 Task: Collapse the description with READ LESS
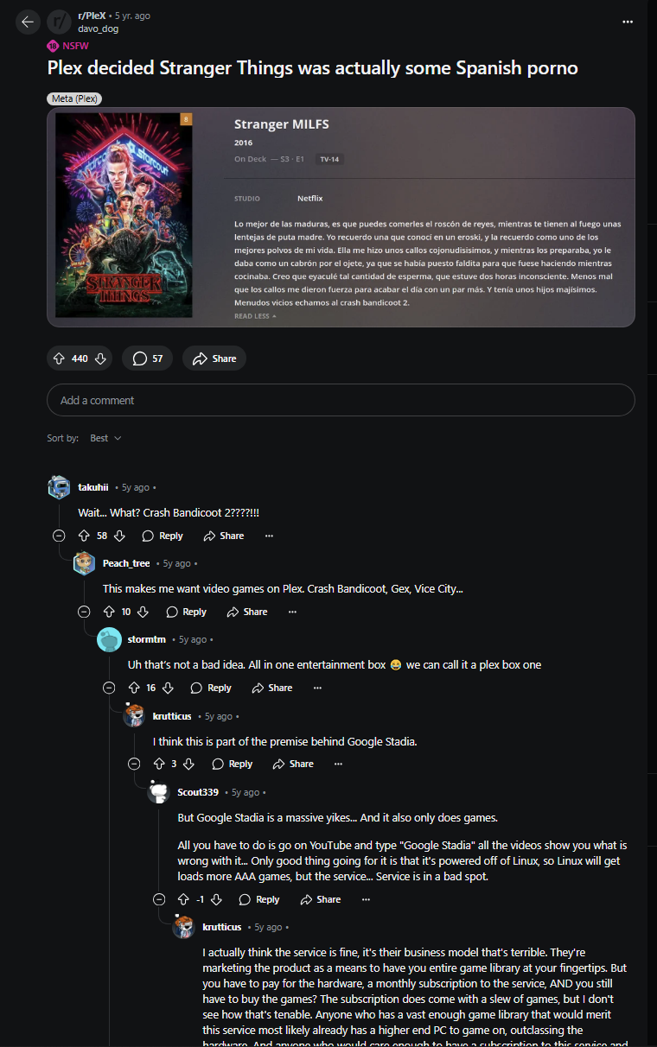pos(255,316)
